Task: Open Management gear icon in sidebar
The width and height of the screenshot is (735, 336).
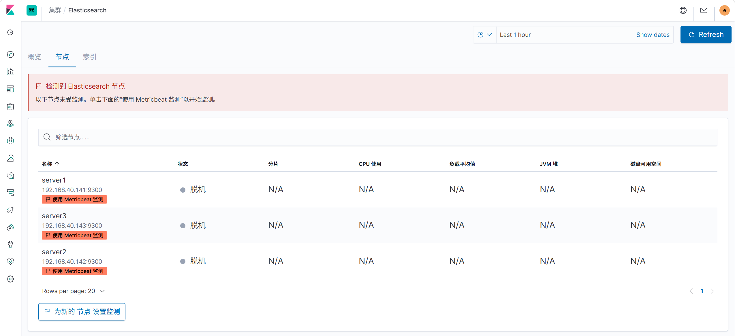Action: click(x=10, y=279)
